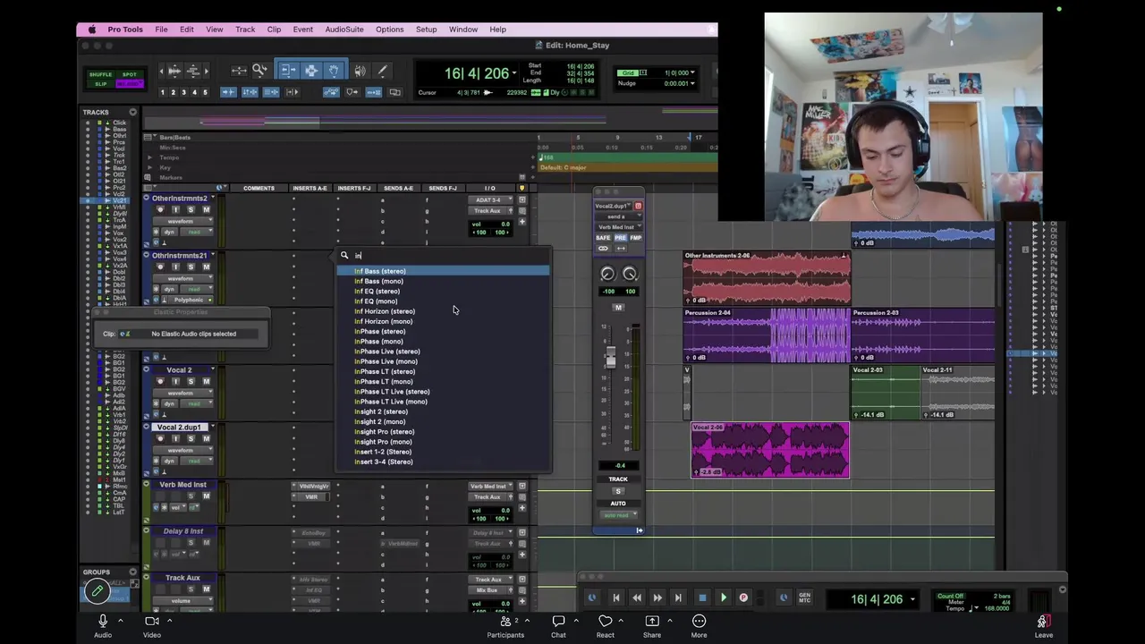This screenshot has height=644, width=1145.
Task: Enable Slip edit mode
Action: point(100,84)
